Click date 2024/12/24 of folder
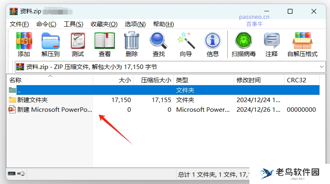The height and width of the screenshot is (184, 330). pyautogui.click(x=258, y=100)
